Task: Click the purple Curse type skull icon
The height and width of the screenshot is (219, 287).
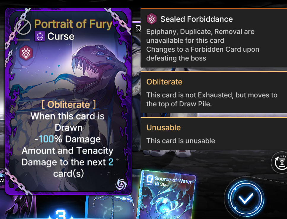Action: [40, 36]
